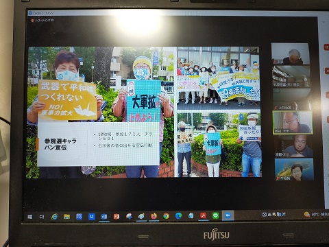Select the green-bordered active speaker tile
Viewport: 329px width, 247px height.
pyautogui.click(x=293, y=122)
